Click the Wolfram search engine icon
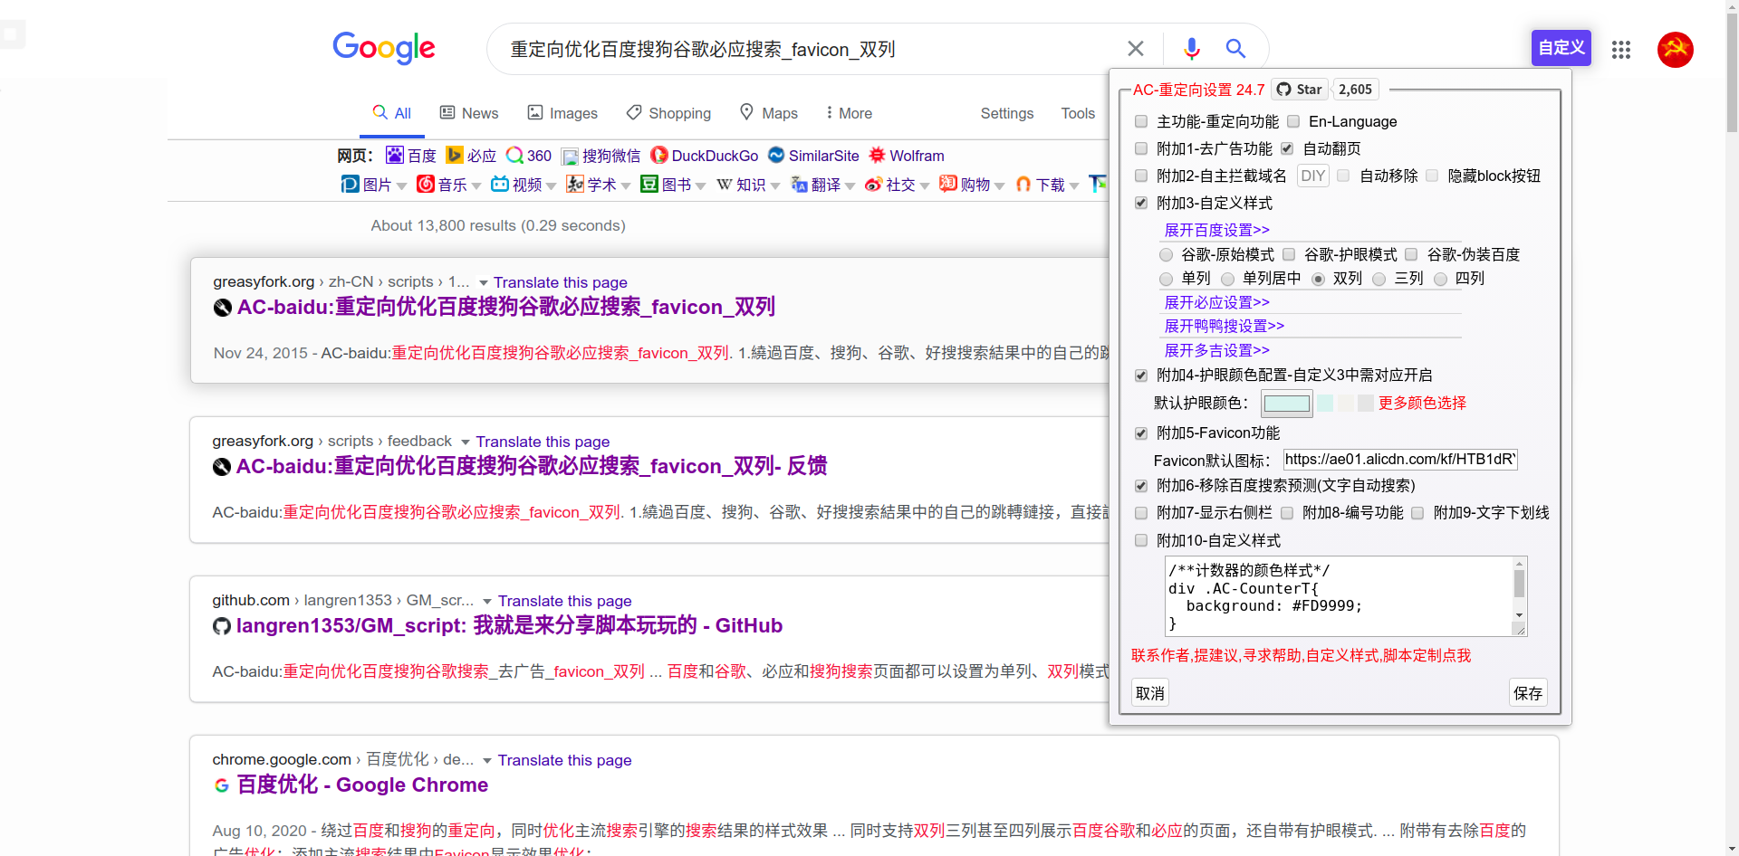The image size is (1739, 856). [876, 156]
